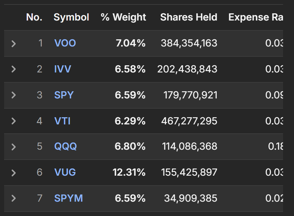This screenshot has width=294, height=216.
Task: Open the IVV symbol link
Action: [63, 69]
